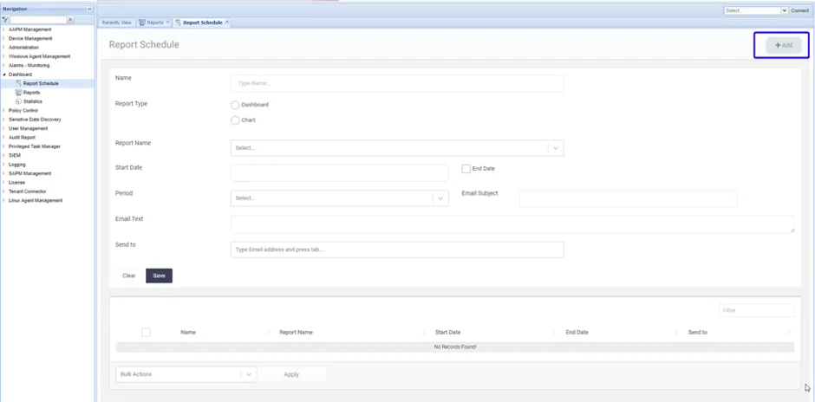Close the Reports tab
The image size is (815, 402).
click(x=167, y=23)
